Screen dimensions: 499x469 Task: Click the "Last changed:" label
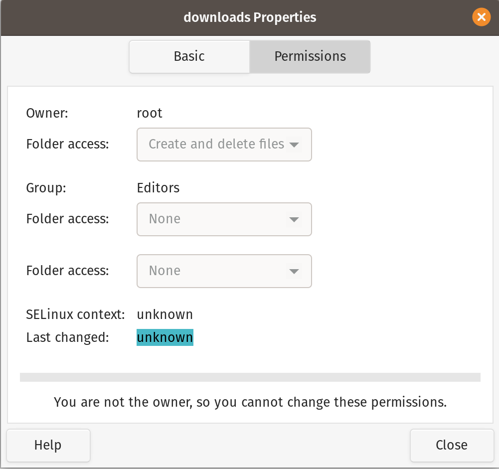coord(67,337)
